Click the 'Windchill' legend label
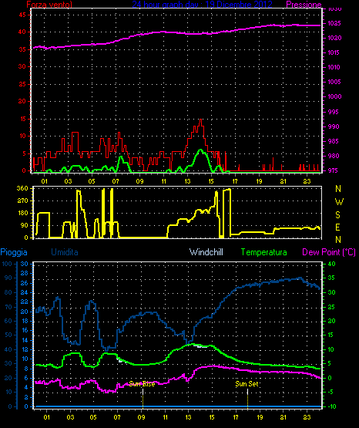This screenshot has width=359, height=428. click(x=206, y=252)
